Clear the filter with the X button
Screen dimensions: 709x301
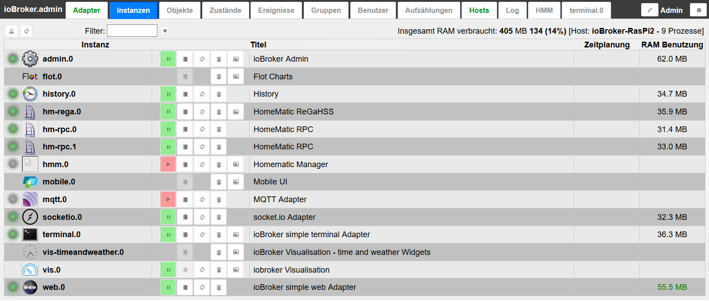[x=165, y=31]
